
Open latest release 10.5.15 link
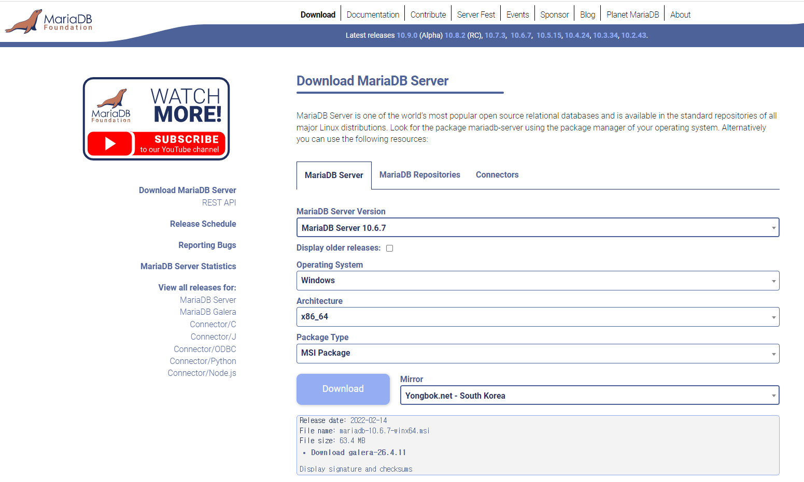(549, 35)
